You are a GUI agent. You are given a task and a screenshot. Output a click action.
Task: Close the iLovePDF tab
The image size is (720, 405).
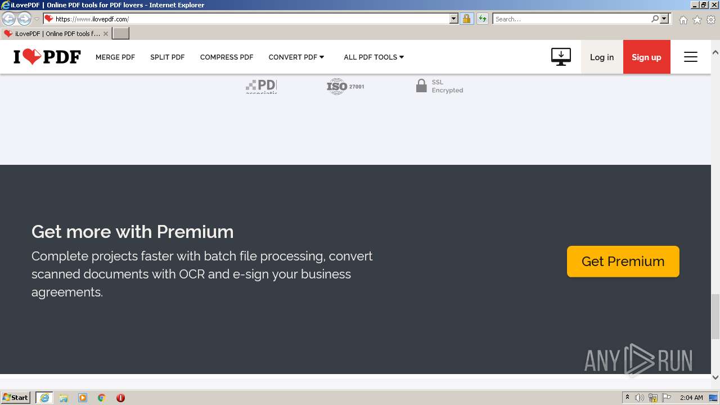(x=106, y=34)
